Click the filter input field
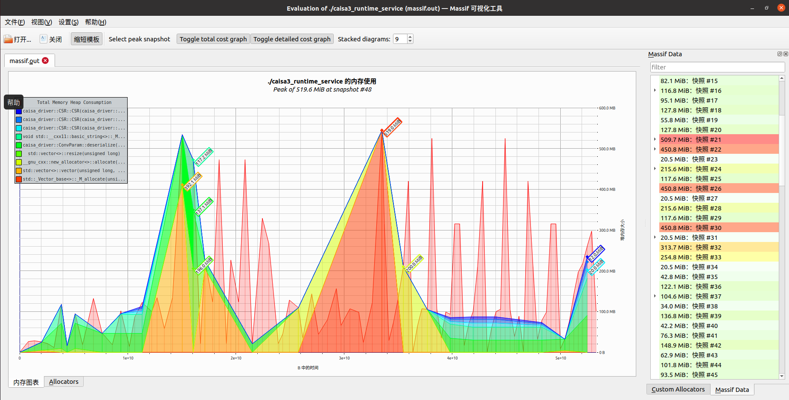 click(717, 67)
